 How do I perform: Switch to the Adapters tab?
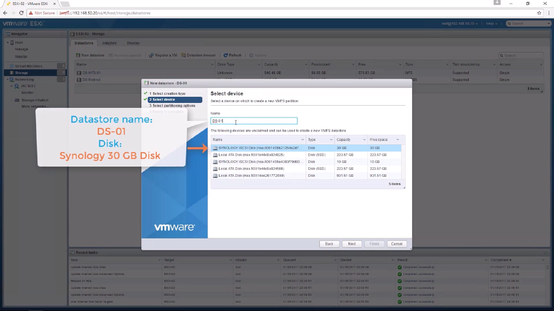(109, 43)
